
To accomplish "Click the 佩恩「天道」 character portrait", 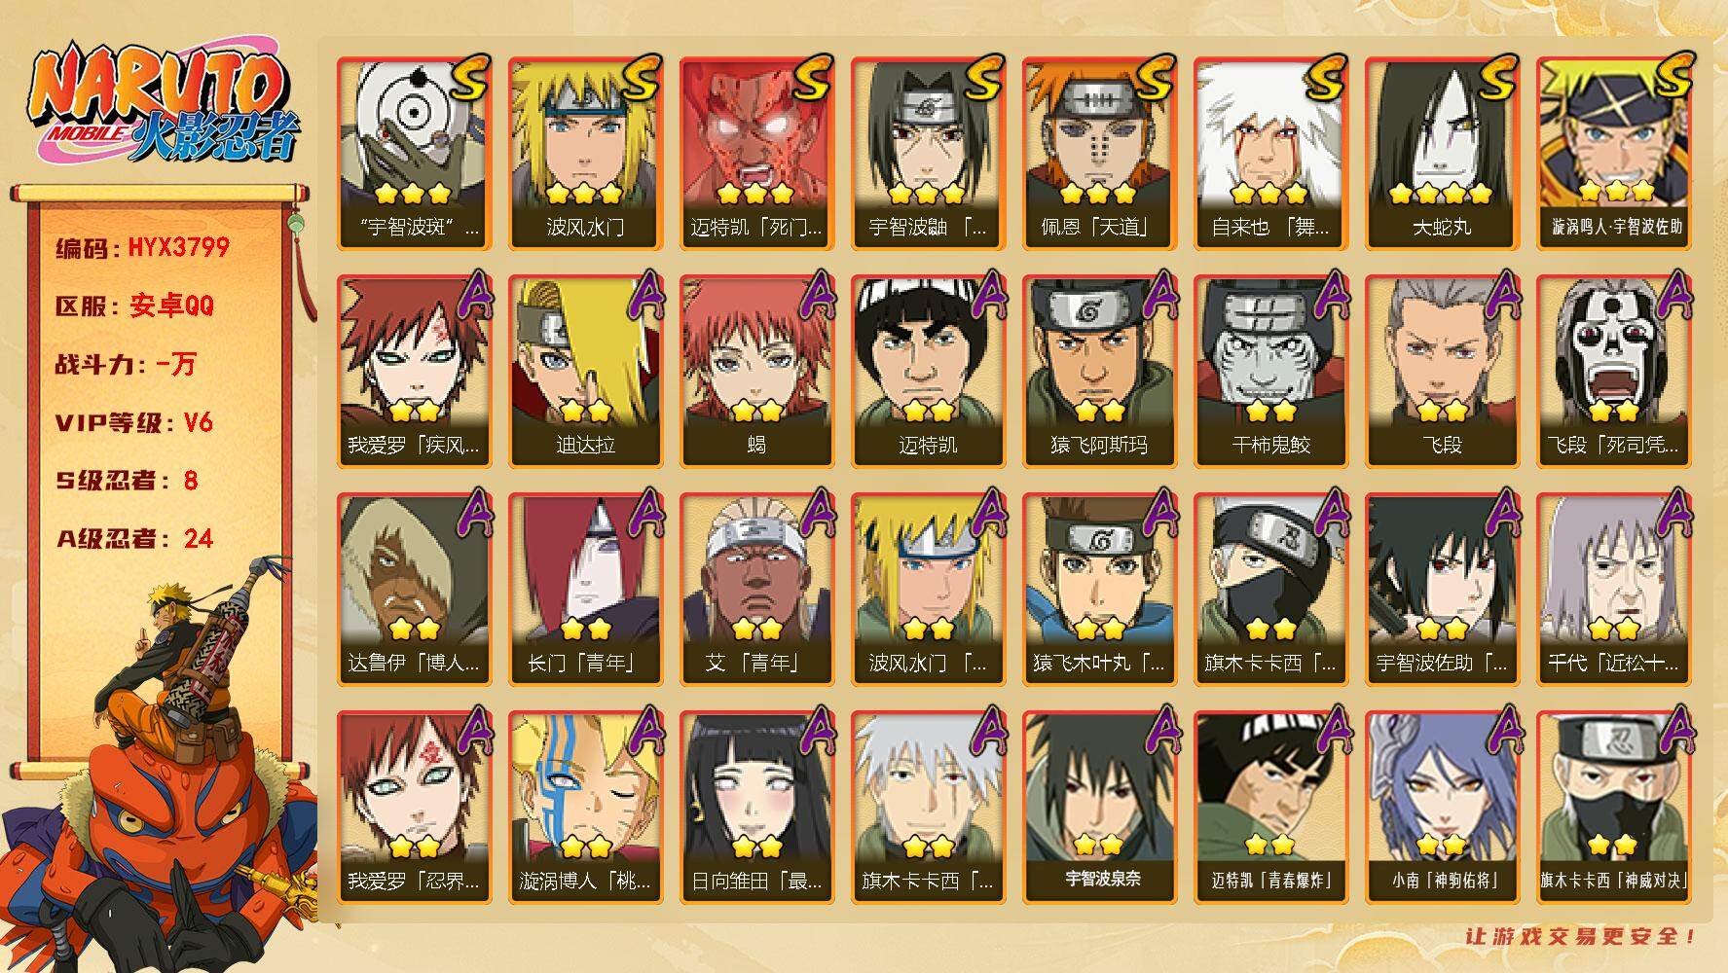I will (1099, 154).
